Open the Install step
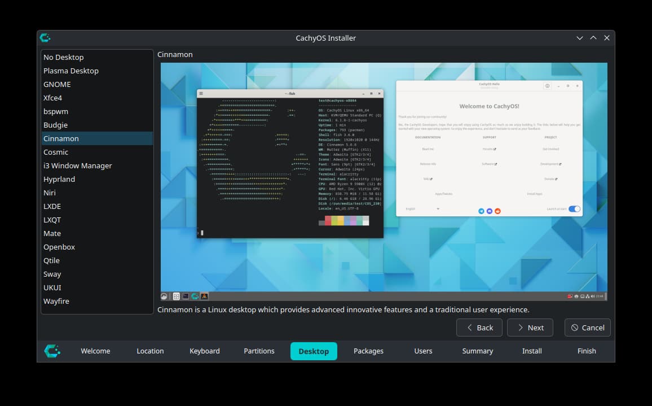The height and width of the screenshot is (406, 652). tap(532, 351)
